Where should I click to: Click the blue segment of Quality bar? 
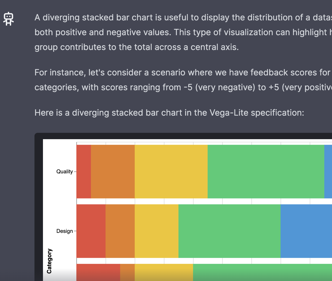[x=328, y=171]
